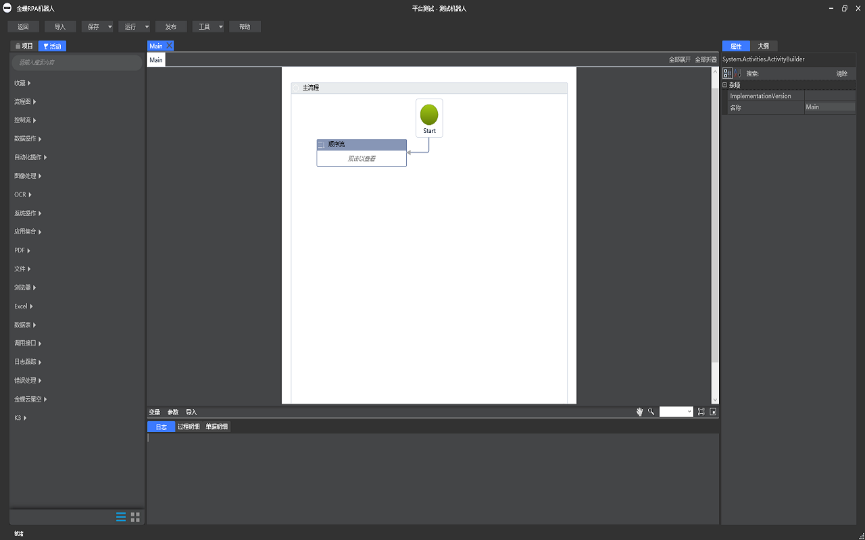This screenshot has width=865, height=540.
Task: Switch activities panel to grid view
Action: pos(135,517)
